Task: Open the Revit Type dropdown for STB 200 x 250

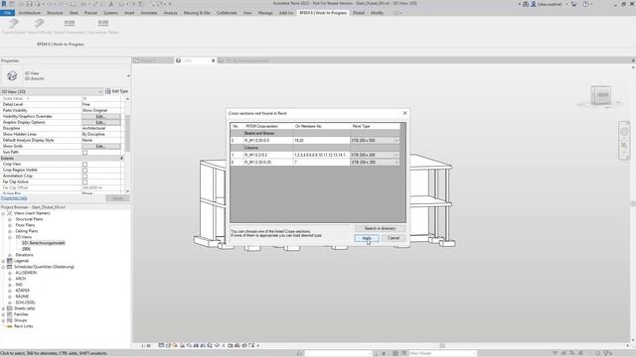Action: [x=397, y=163]
